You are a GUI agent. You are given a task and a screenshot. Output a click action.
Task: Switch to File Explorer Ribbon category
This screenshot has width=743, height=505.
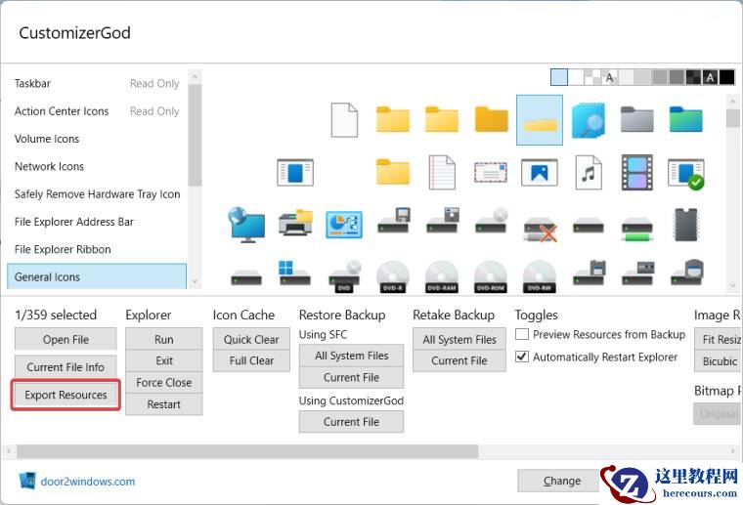(x=63, y=249)
